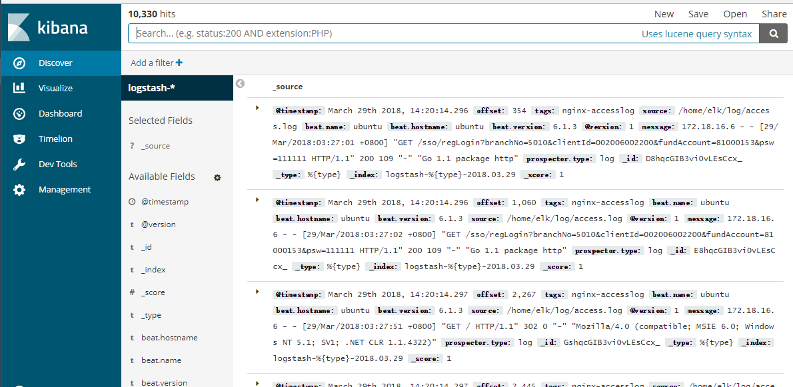This screenshot has width=793, height=387.
Task: Run the search with magnifier button
Action: (774, 34)
